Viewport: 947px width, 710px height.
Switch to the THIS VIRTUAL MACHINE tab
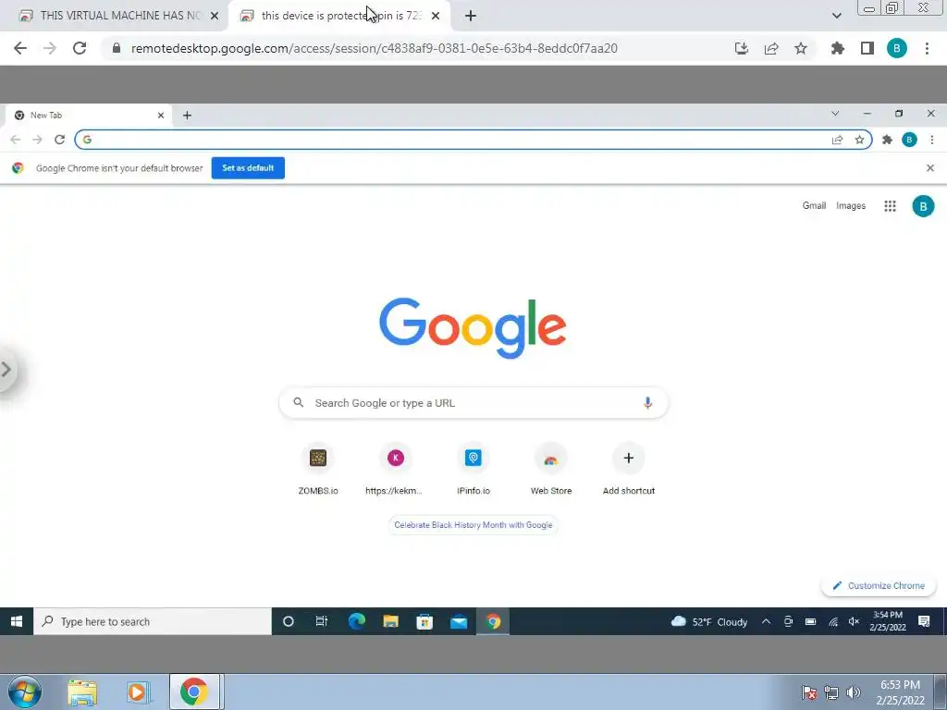[119, 16]
